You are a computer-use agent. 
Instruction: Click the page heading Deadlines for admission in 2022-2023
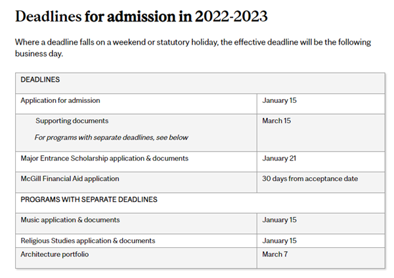[x=141, y=16]
